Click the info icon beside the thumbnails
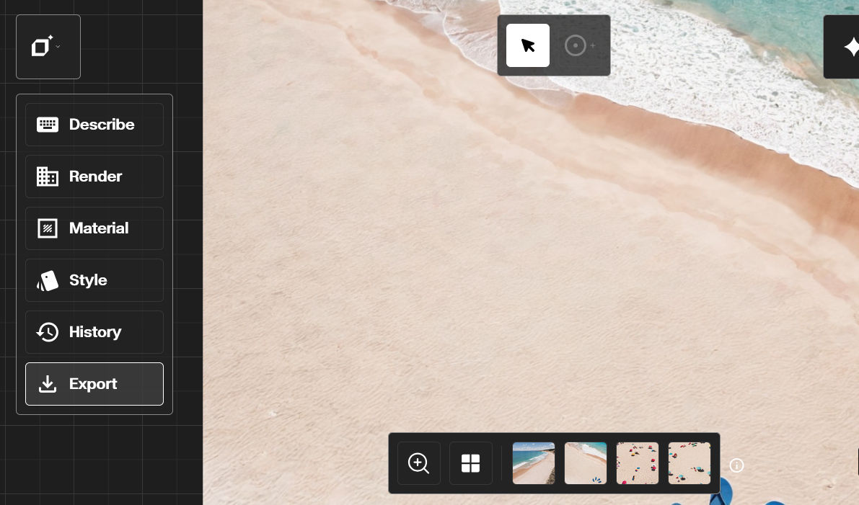The height and width of the screenshot is (505, 859). pos(736,465)
